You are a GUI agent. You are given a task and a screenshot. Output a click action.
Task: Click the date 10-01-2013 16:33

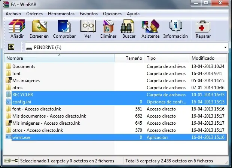click(x=208, y=94)
